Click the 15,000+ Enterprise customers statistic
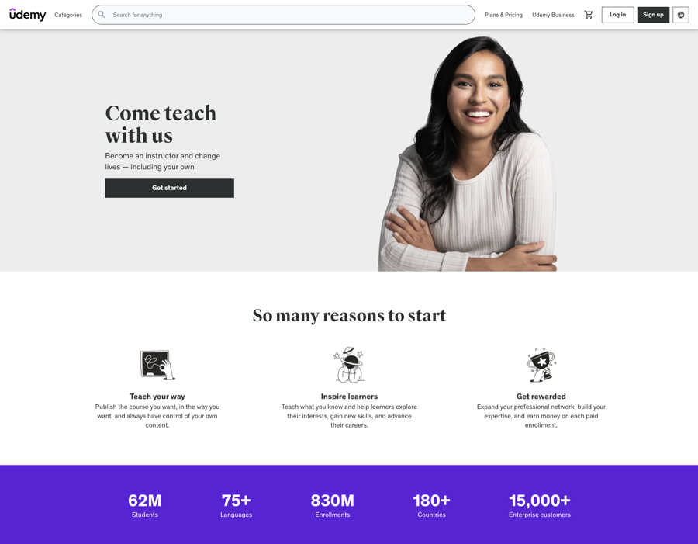The height and width of the screenshot is (544, 698). [540, 505]
